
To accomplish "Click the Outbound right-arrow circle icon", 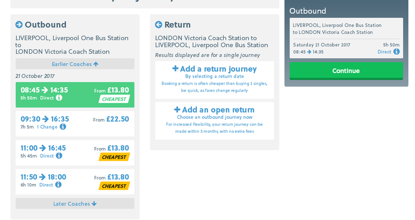I will coord(19,25).
